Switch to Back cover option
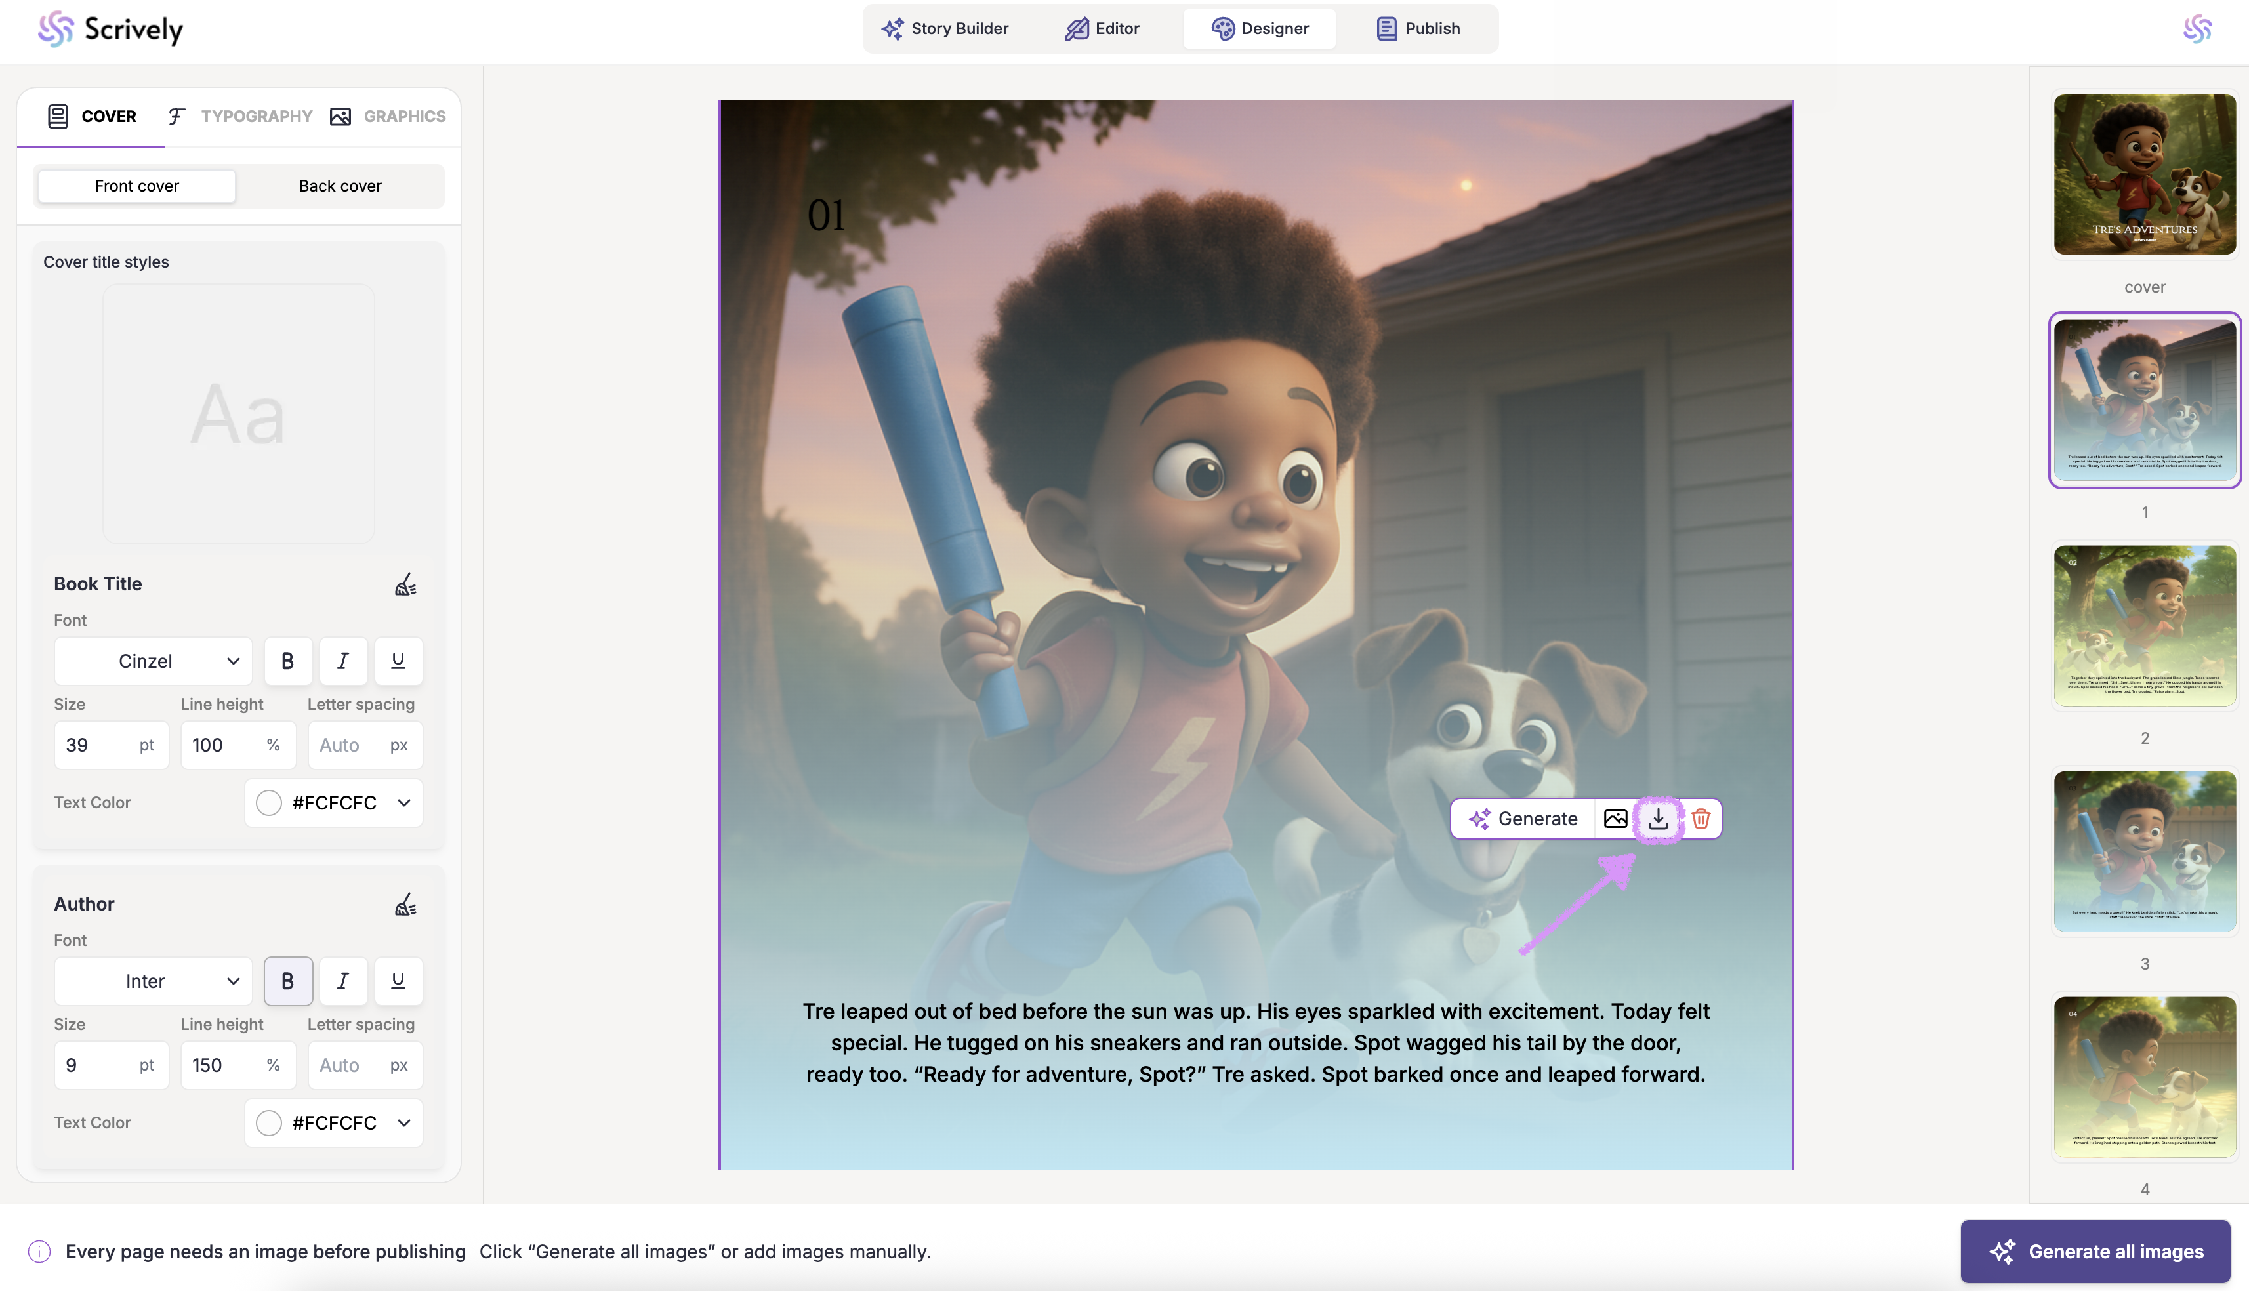This screenshot has width=2249, height=1291. tap(340, 186)
